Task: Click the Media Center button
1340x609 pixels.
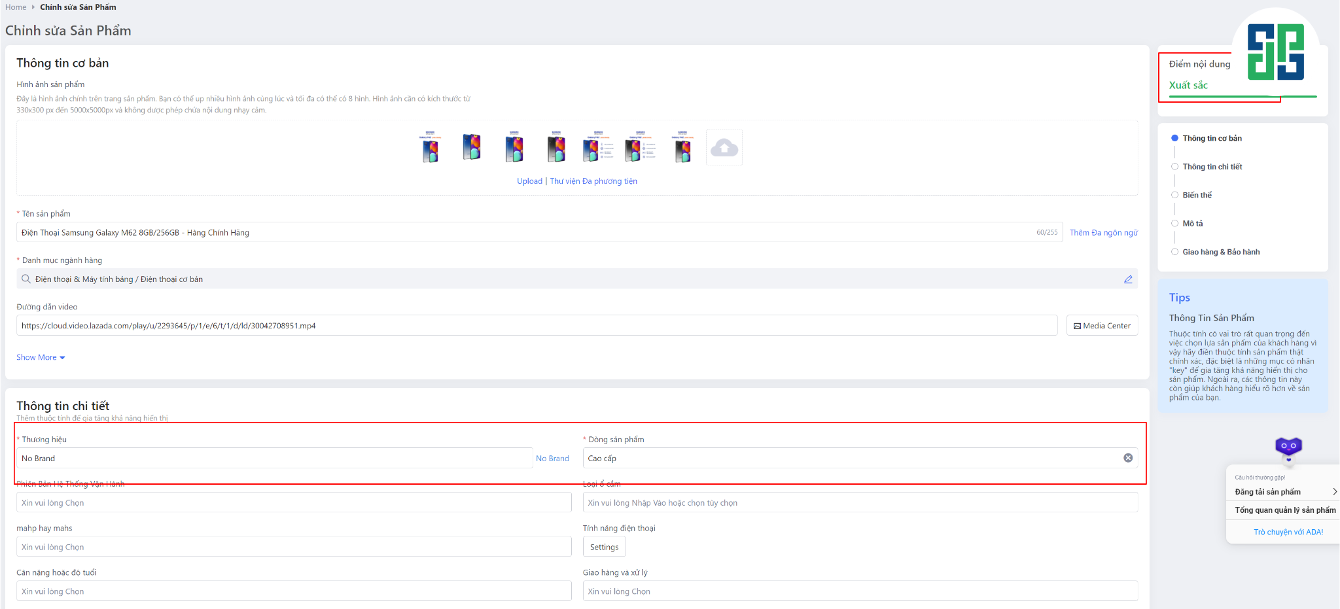Action: pos(1102,326)
